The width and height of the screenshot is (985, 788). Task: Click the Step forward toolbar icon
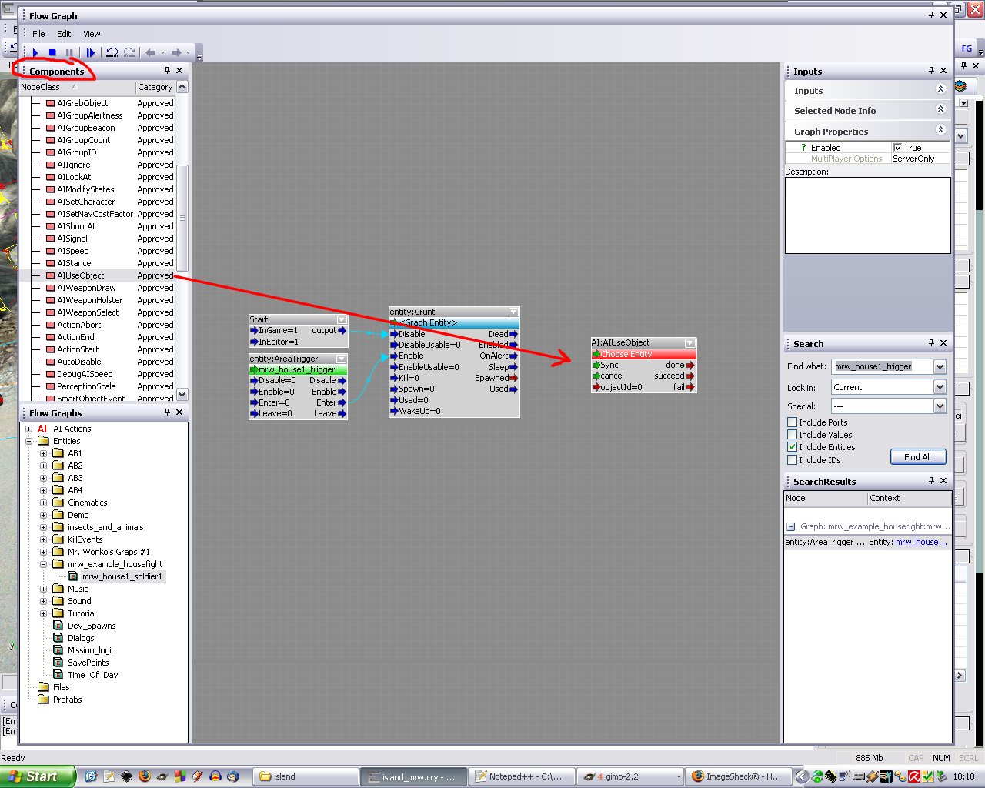click(90, 53)
